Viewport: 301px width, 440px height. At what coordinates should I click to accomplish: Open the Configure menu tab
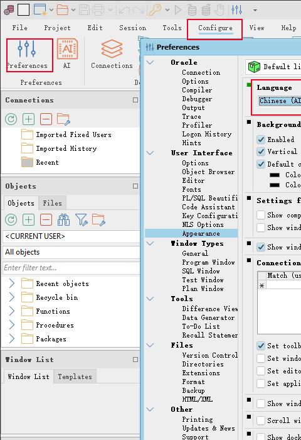(215, 28)
